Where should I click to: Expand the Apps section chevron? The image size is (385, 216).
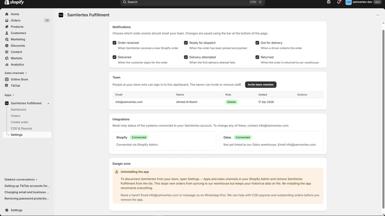tap(13, 95)
